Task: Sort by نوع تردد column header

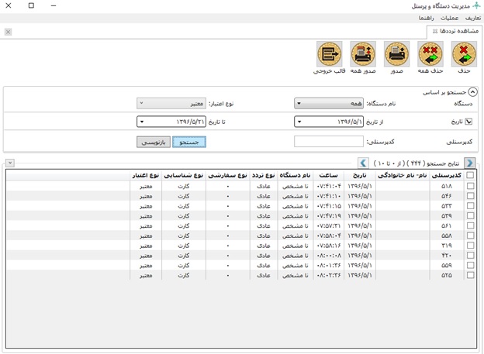Action: coord(263,175)
